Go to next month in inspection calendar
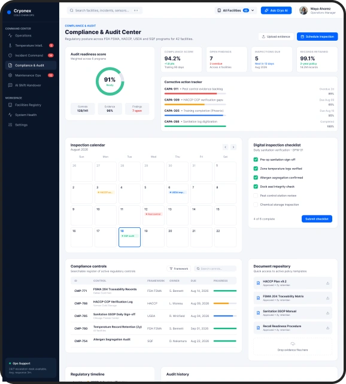 pyautogui.click(x=233, y=147)
